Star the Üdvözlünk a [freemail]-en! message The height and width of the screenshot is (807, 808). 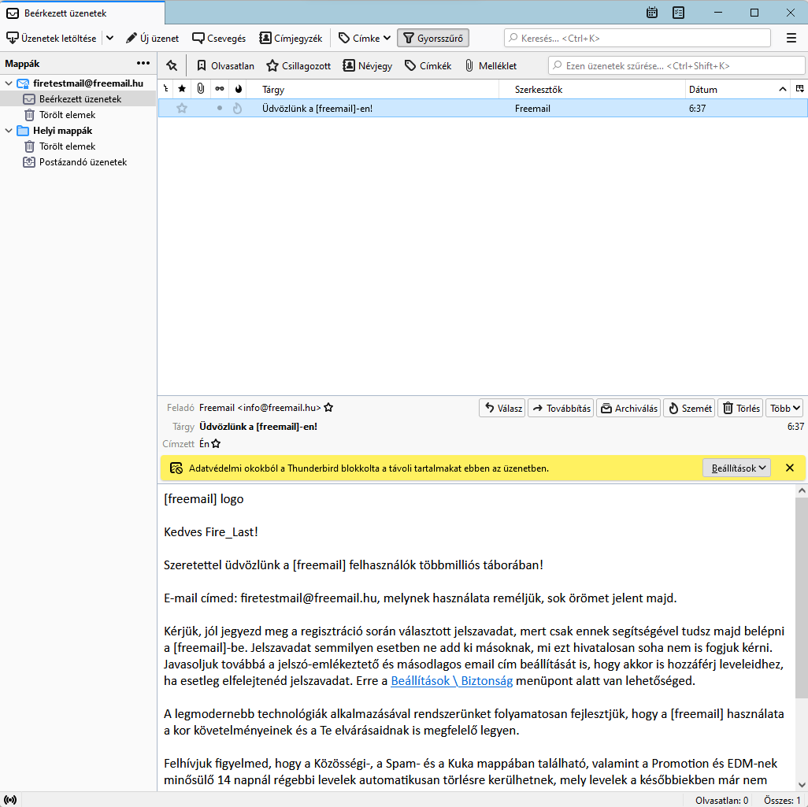click(x=182, y=108)
